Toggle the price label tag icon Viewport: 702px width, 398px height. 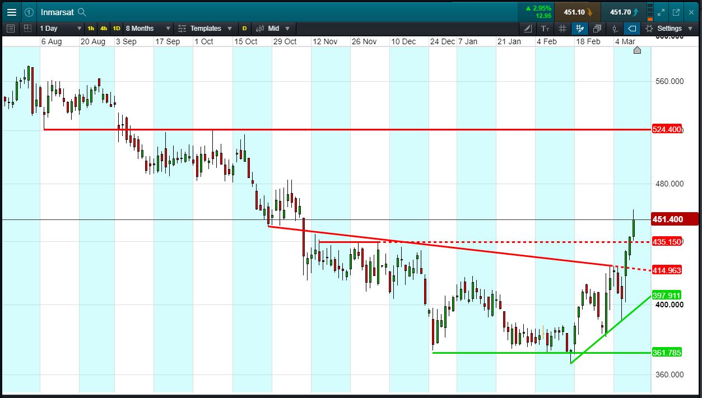point(632,28)
